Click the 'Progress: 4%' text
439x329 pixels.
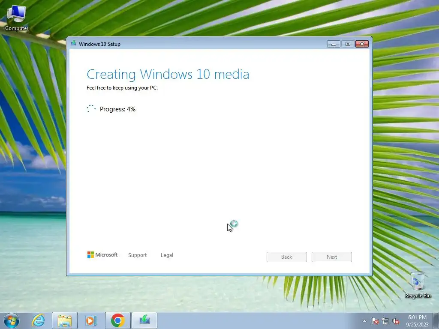pyautogui.click(x=117, y=109)
